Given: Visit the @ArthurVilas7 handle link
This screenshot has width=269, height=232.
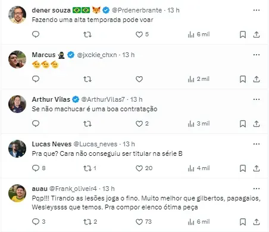Looking at the screenshot, I should pyautogui.click(x=103, y=99).
